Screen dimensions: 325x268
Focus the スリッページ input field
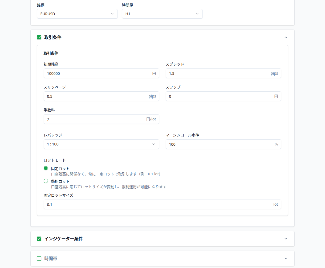pyautogui.click(x=96, y=96)
